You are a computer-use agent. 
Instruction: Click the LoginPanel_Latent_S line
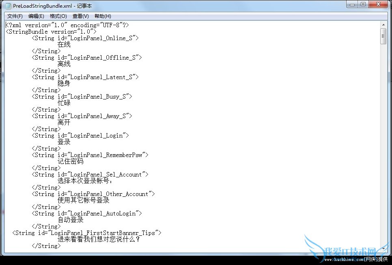(85, 77)
